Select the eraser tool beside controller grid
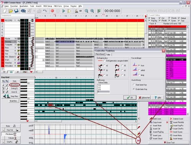The height and width of the screenshot is (145, 191). coord(139,134)
